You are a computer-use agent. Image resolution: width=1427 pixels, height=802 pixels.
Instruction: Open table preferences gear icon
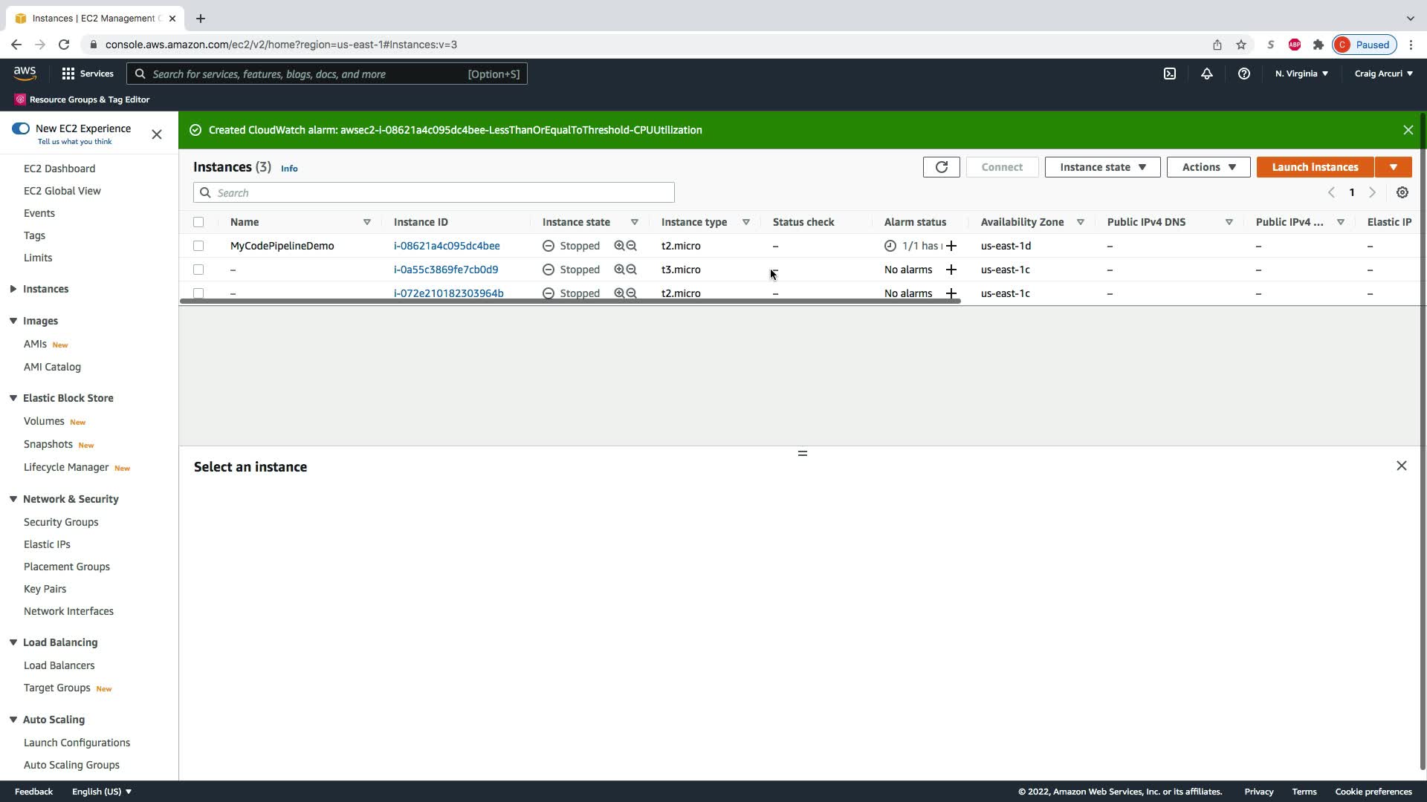click(1402, 192)
